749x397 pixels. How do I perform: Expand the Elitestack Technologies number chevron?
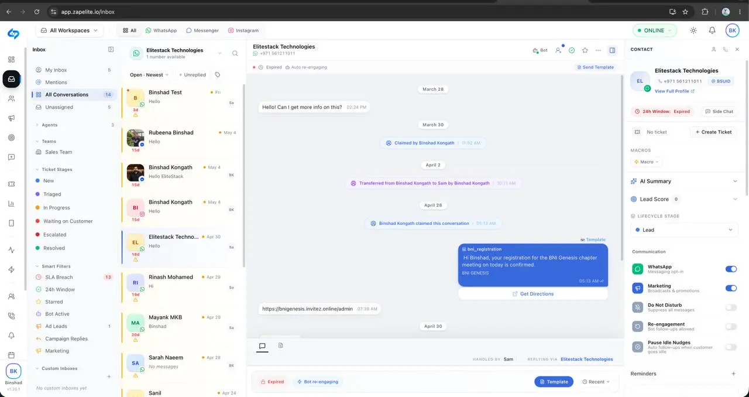(x=219, y=53)
